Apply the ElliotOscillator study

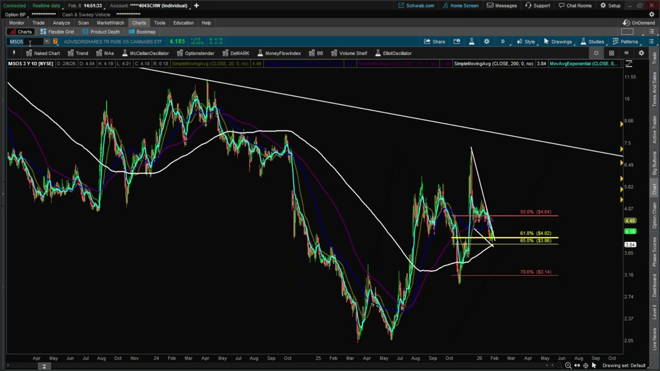pos(393,53)
